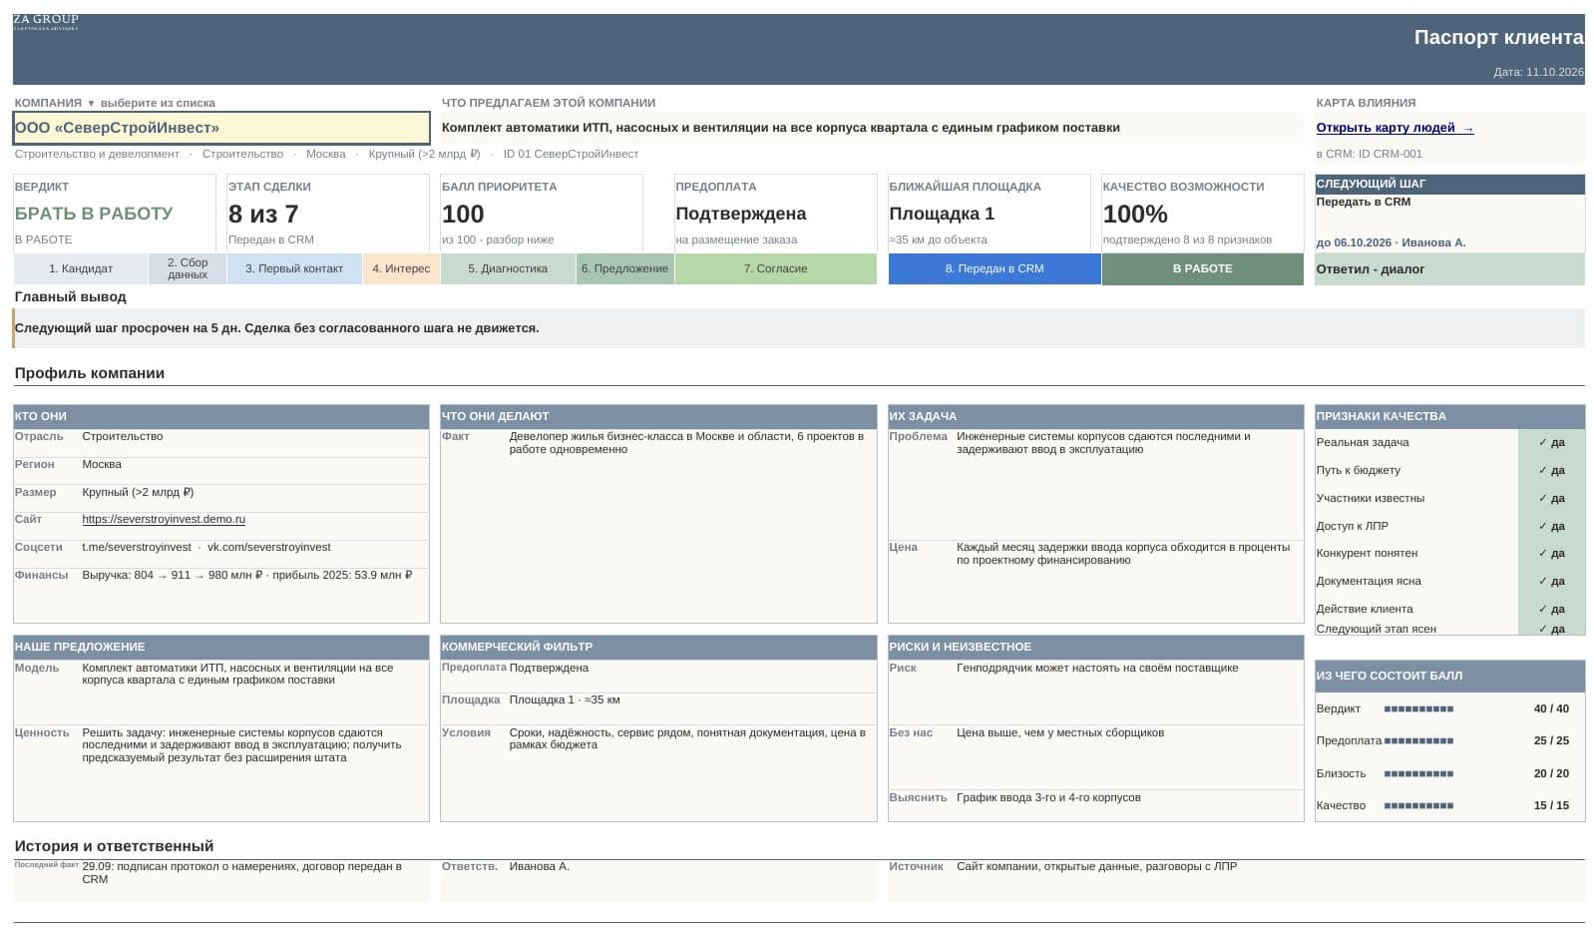Click the Близость score bar
Viewport: 1594px width, 935px height.
point(1418,773)
